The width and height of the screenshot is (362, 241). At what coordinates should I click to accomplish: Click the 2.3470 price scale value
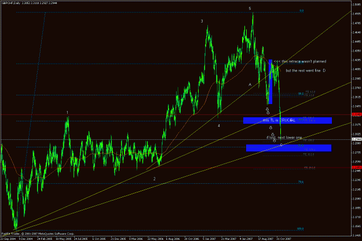tap(357, 106)
